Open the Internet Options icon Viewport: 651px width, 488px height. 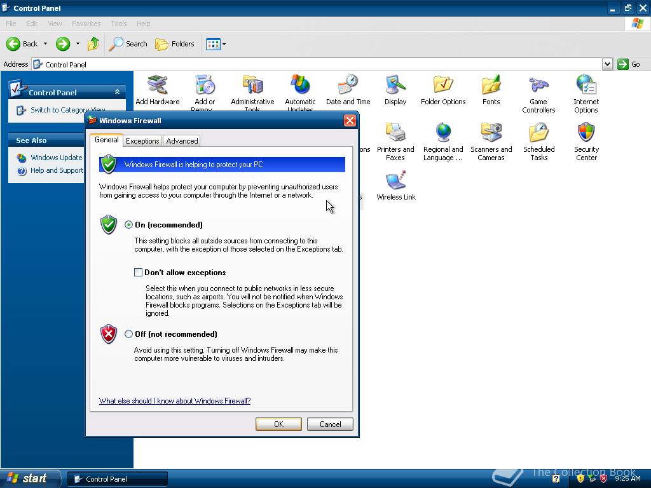[x=586, y=94]
